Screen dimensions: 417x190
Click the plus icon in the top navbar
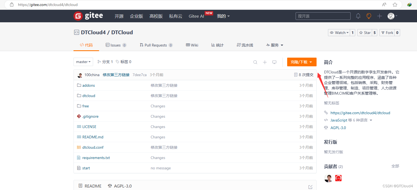pos(379,16)
